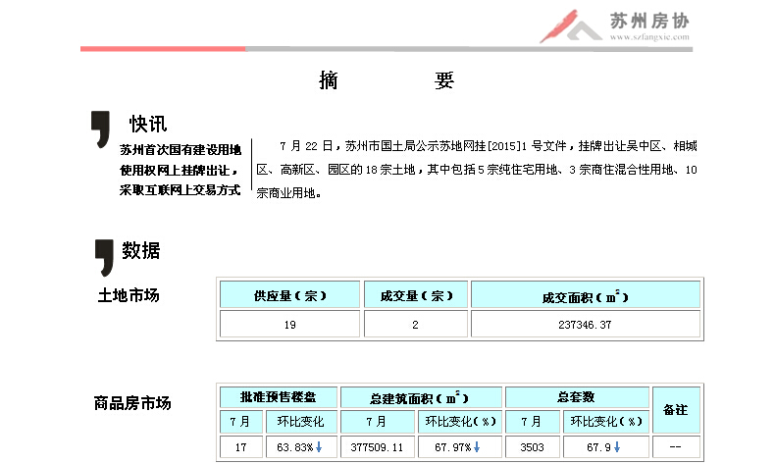Click the 7月 subheader under 总套数

[533, 422]
